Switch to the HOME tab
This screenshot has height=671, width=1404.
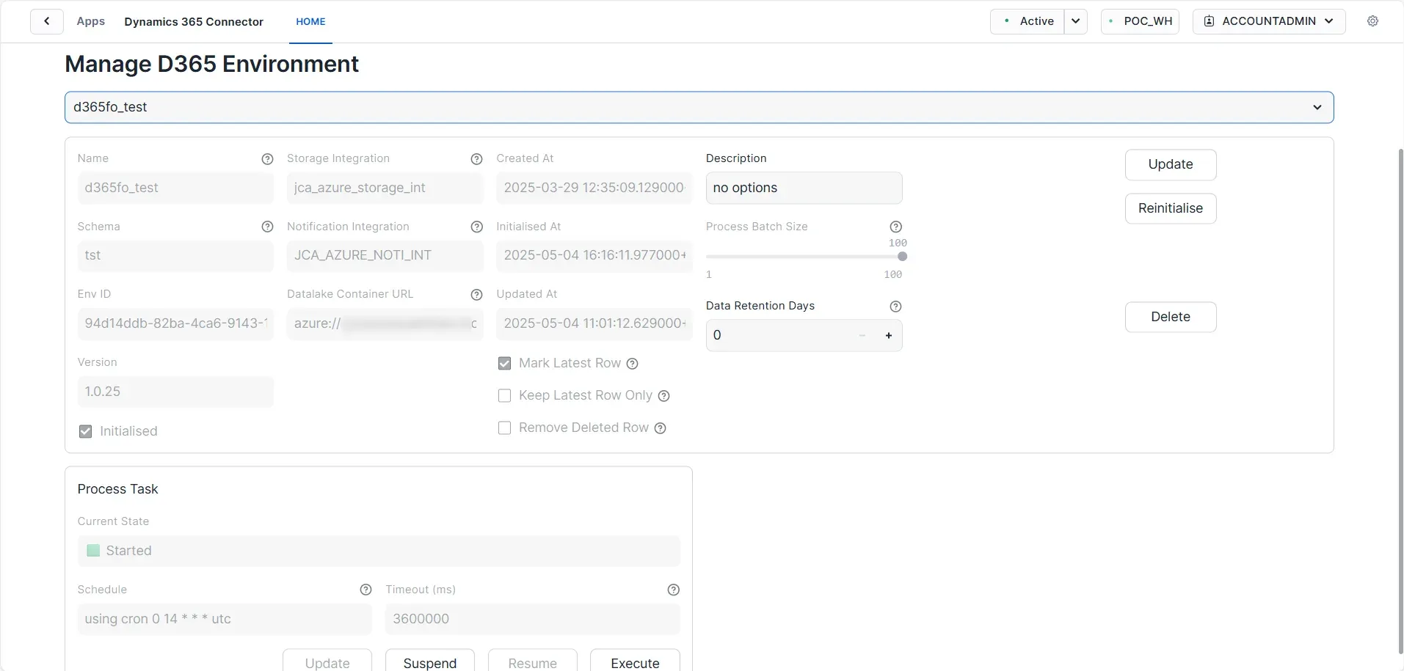pyautogui.click(x=310, y=21)
